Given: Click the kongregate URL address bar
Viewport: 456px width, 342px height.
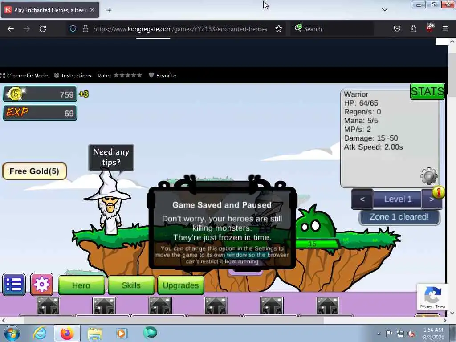Looking at the screenshot, I should (x=180, y=29).
